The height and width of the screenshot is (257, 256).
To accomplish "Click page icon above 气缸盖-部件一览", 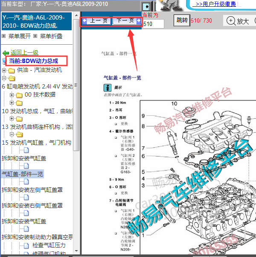I will (26, 166).
